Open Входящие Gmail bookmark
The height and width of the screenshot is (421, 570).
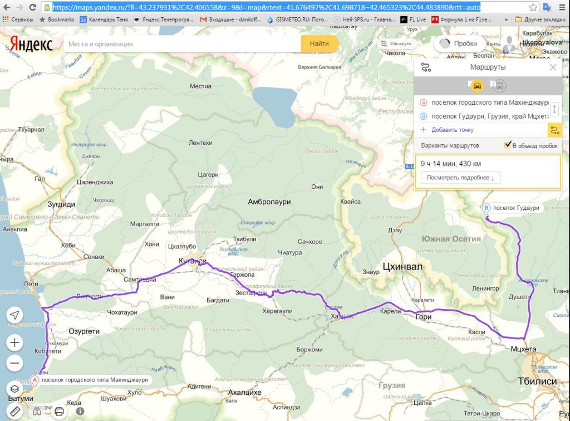coord(231,19)
